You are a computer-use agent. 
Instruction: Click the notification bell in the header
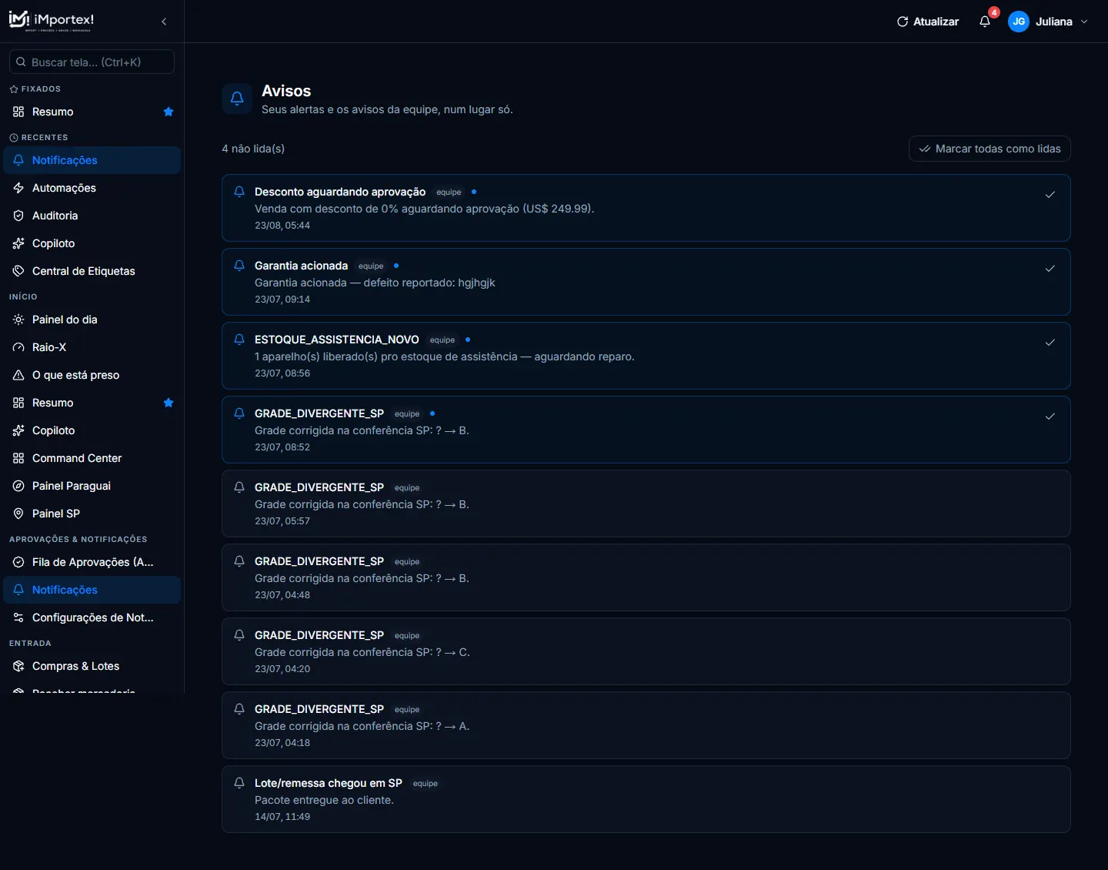pos(985,22)
